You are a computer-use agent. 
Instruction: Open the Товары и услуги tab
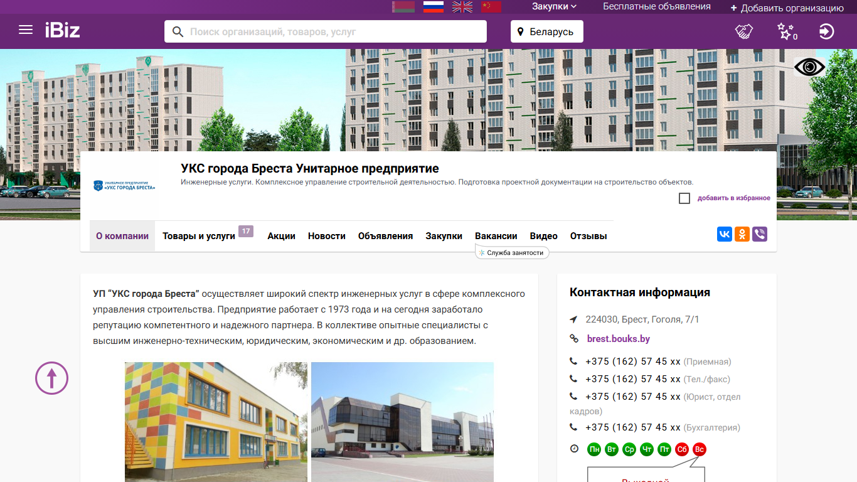click(x=199, y=236)
